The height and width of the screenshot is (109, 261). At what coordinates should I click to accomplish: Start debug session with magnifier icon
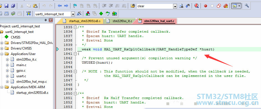[197, 6]
